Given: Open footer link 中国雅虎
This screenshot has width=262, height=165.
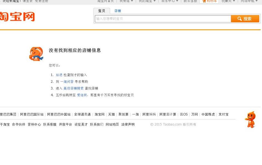Looking at the screenshot, I should point(208,114).
